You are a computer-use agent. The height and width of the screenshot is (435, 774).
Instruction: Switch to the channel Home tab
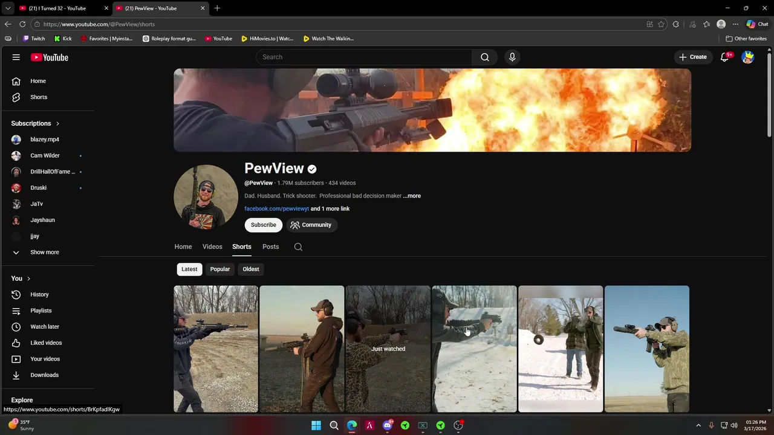pos(183,246)
